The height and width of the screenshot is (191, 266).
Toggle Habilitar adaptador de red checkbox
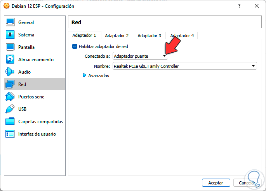point(75,46)
